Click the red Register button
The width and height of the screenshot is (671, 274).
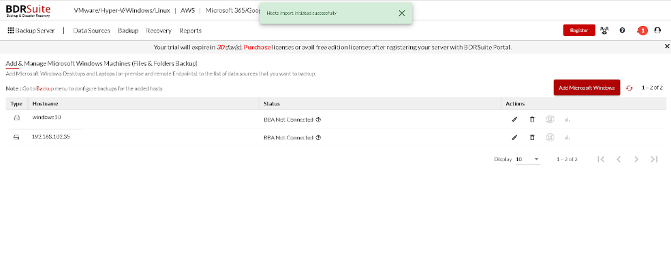click(x=579, y=31)
